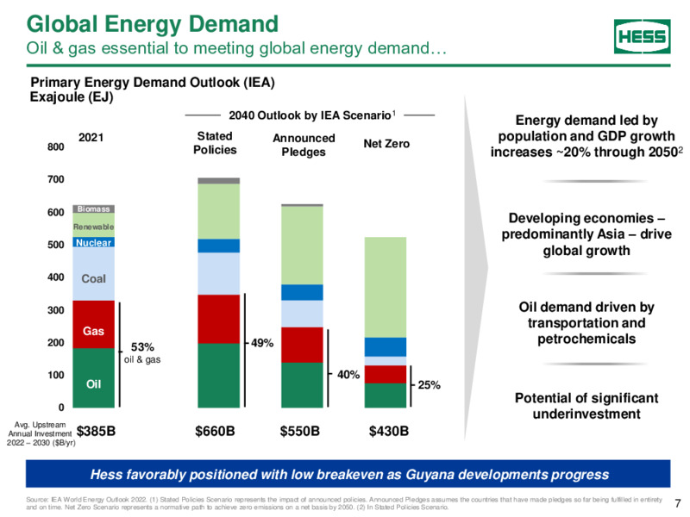Image resolution: width=690 pixels, height=517 pixels.
Task: Click the red gas segment of Announced Pledges bar
Action: coord(302,346)
